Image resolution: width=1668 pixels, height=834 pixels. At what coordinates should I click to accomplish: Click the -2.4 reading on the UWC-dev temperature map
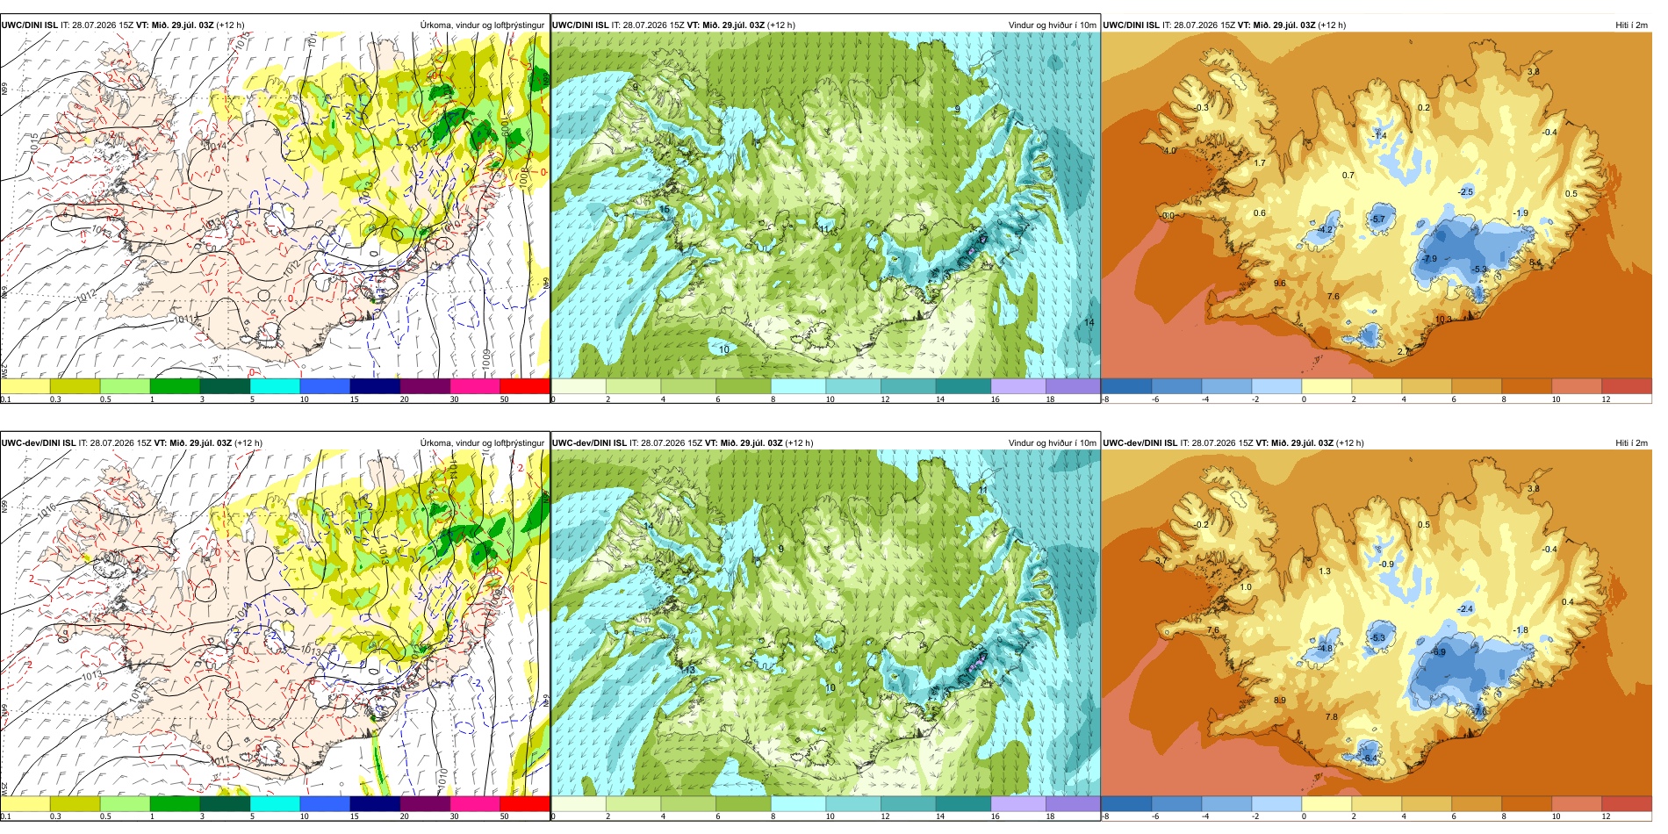tap(1466, 608)
